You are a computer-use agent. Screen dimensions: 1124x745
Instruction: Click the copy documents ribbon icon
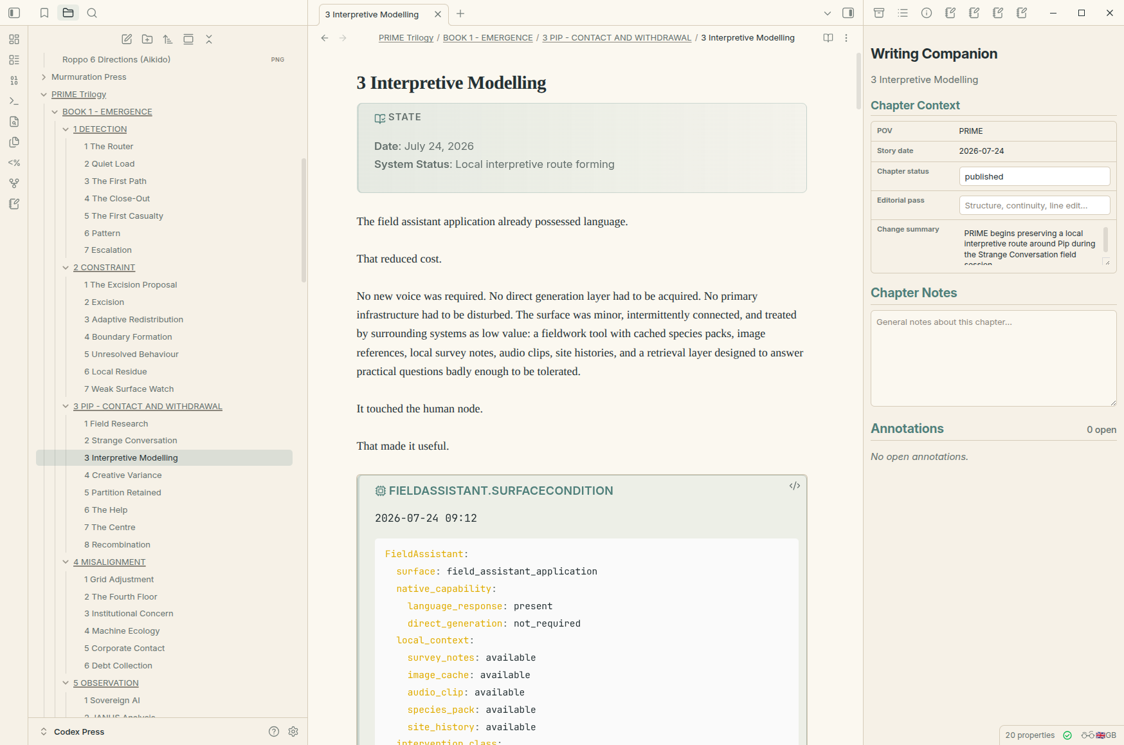tap(14, 142)
